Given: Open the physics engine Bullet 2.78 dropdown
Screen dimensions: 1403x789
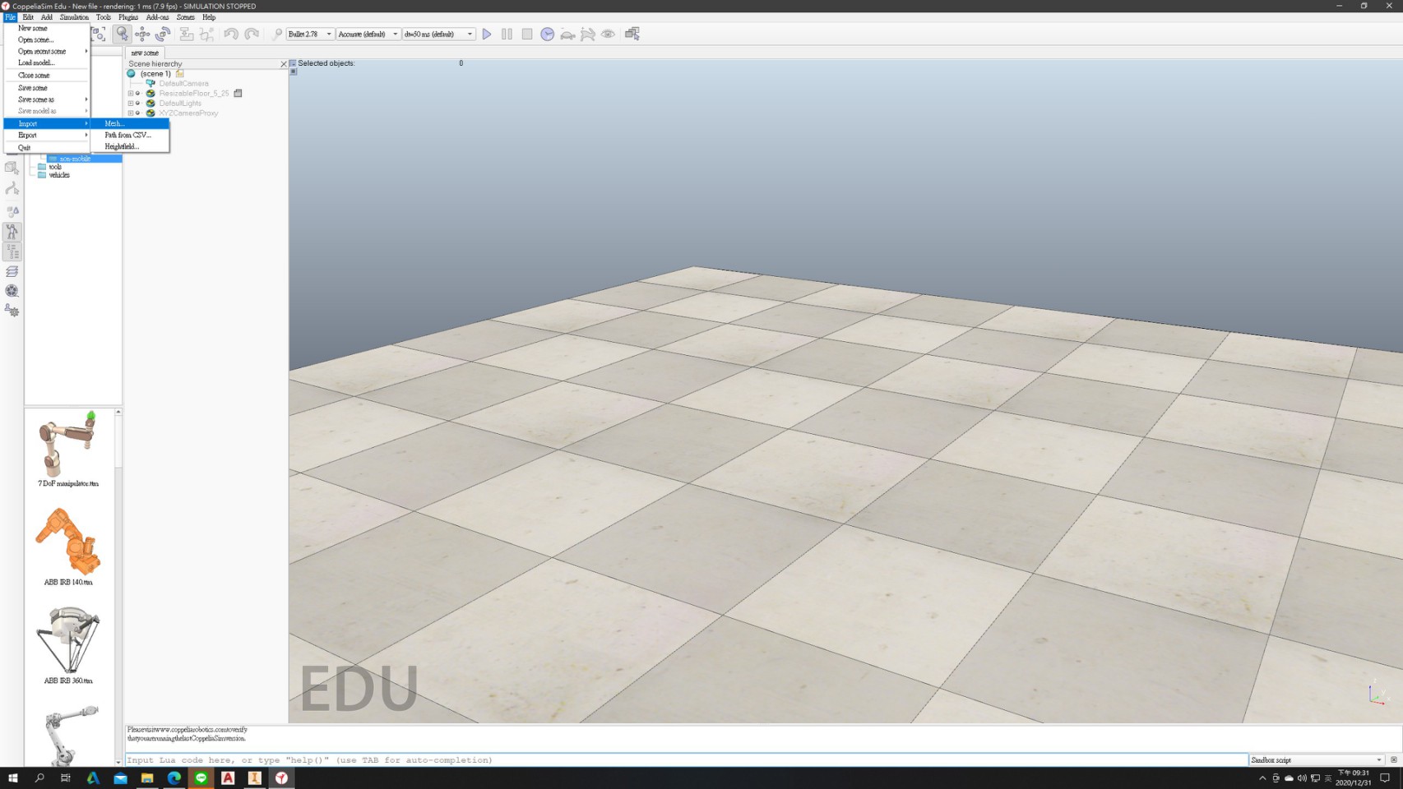Looking at the screenshot, I should coord(310,34).
